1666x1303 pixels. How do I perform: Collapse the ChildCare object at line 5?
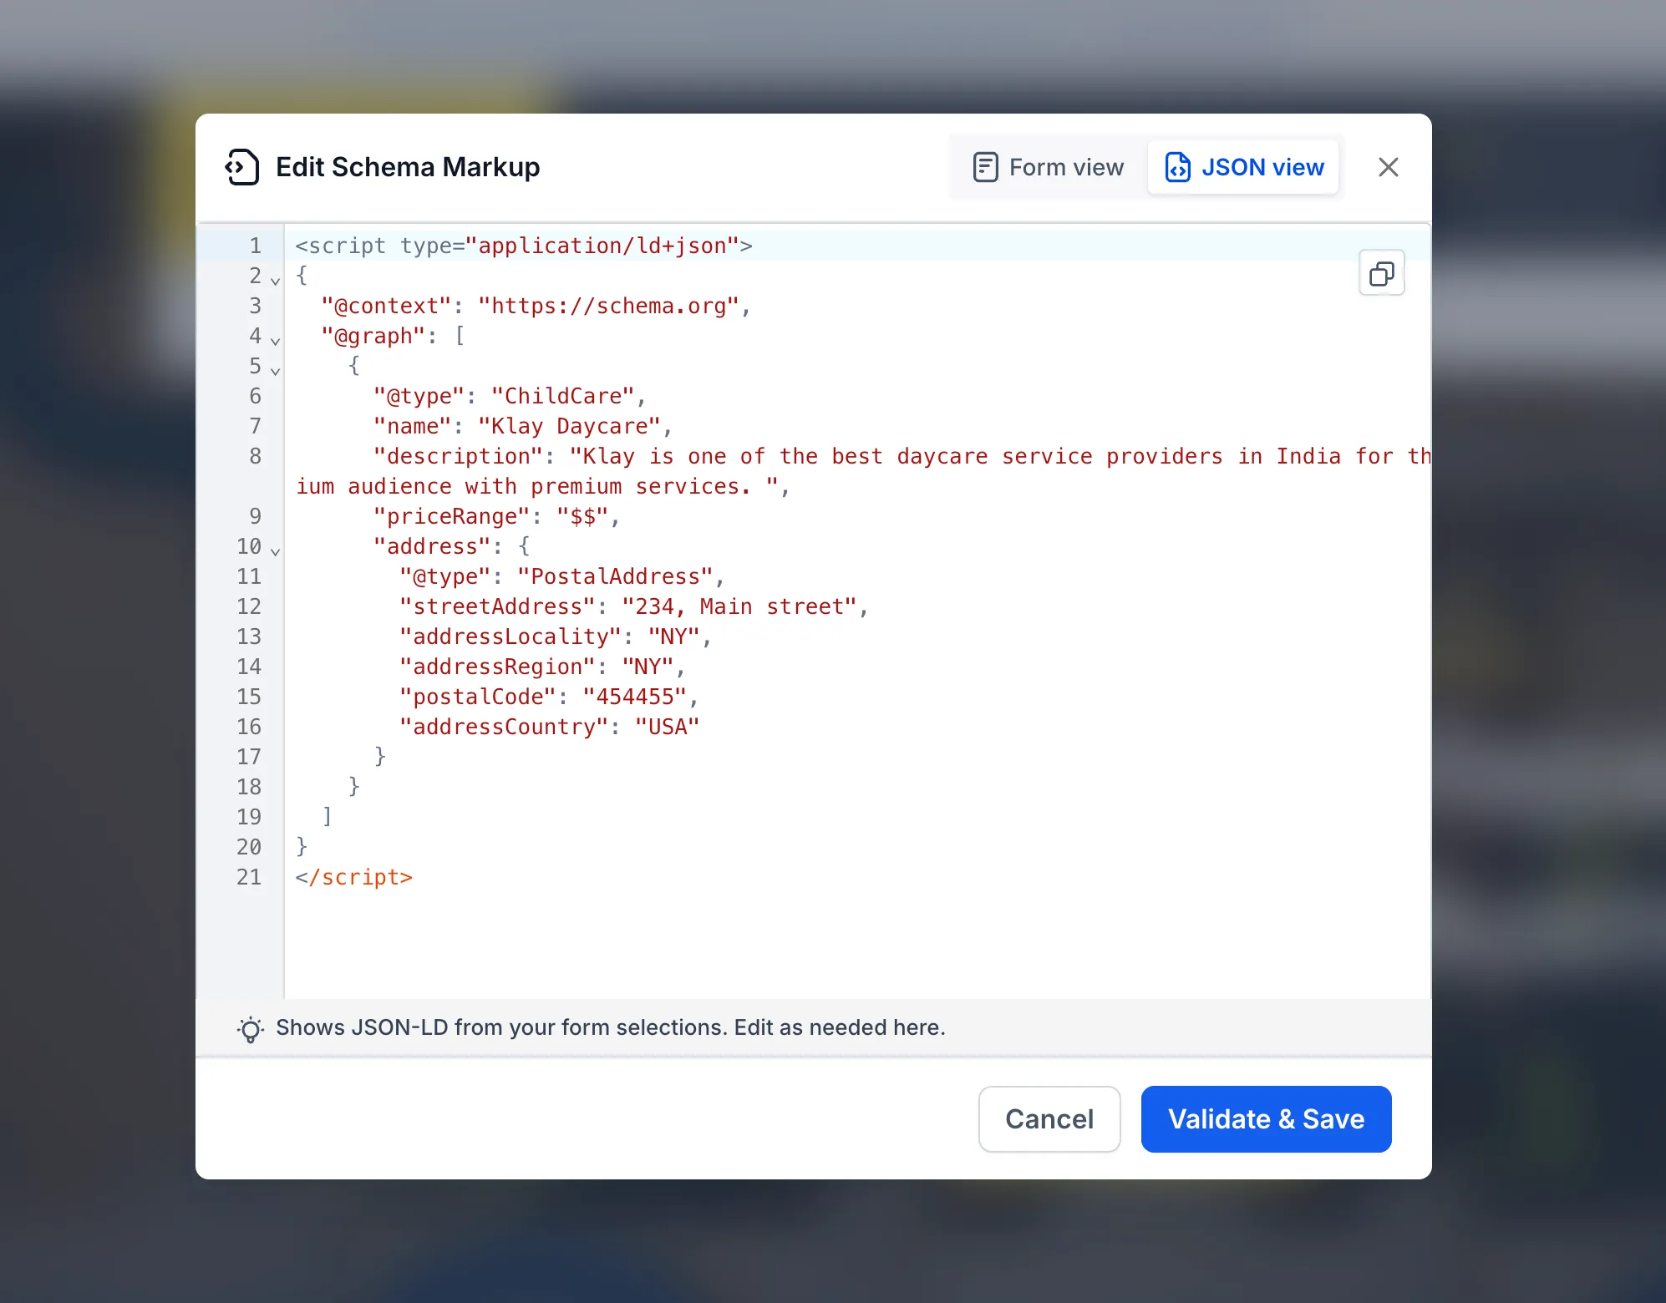[274, 371]
